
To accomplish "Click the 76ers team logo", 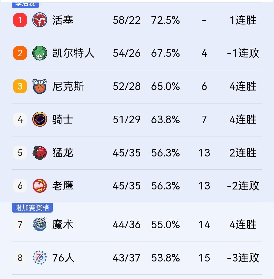I will [x=39, y=258].
